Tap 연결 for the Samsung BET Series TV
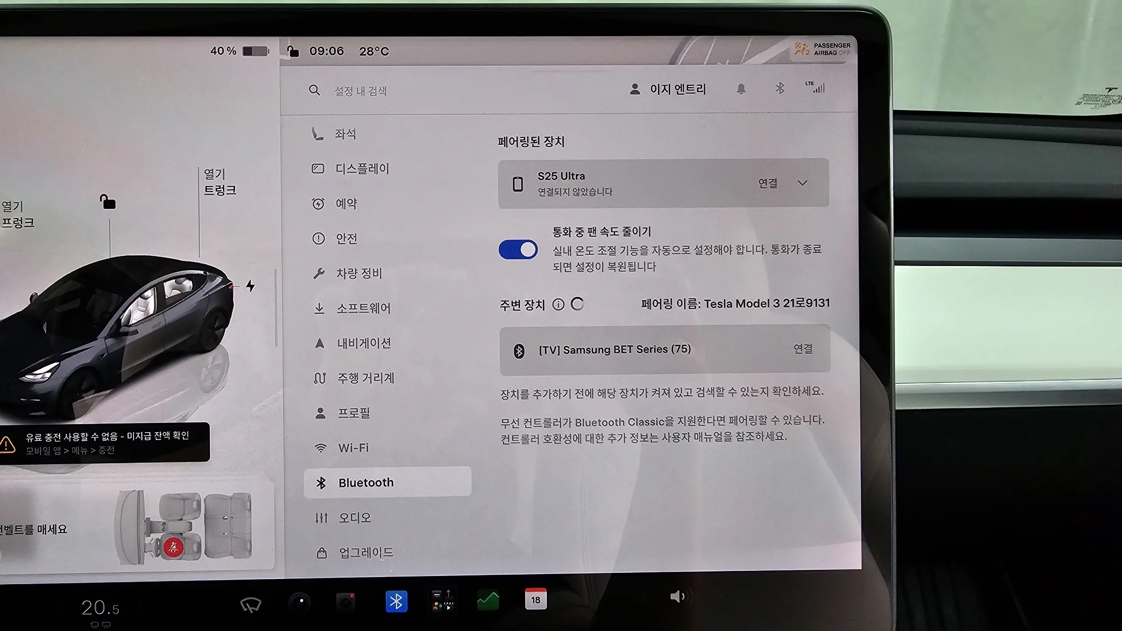The width and height of the screenshot is (1122, 631). (x=803, y=349)
